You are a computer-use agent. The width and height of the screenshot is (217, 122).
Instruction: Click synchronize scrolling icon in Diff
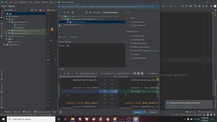point(138,73)
